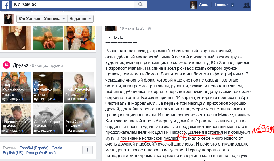Open Lada Samoylov friend tile
This screenshot has height=161, width=274.
click(x=79, y=88)
